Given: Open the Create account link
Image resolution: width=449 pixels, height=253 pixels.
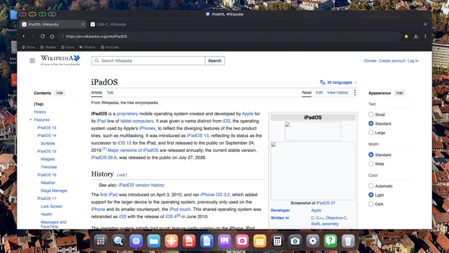Looking at the screenshot, I should [392, 61].
